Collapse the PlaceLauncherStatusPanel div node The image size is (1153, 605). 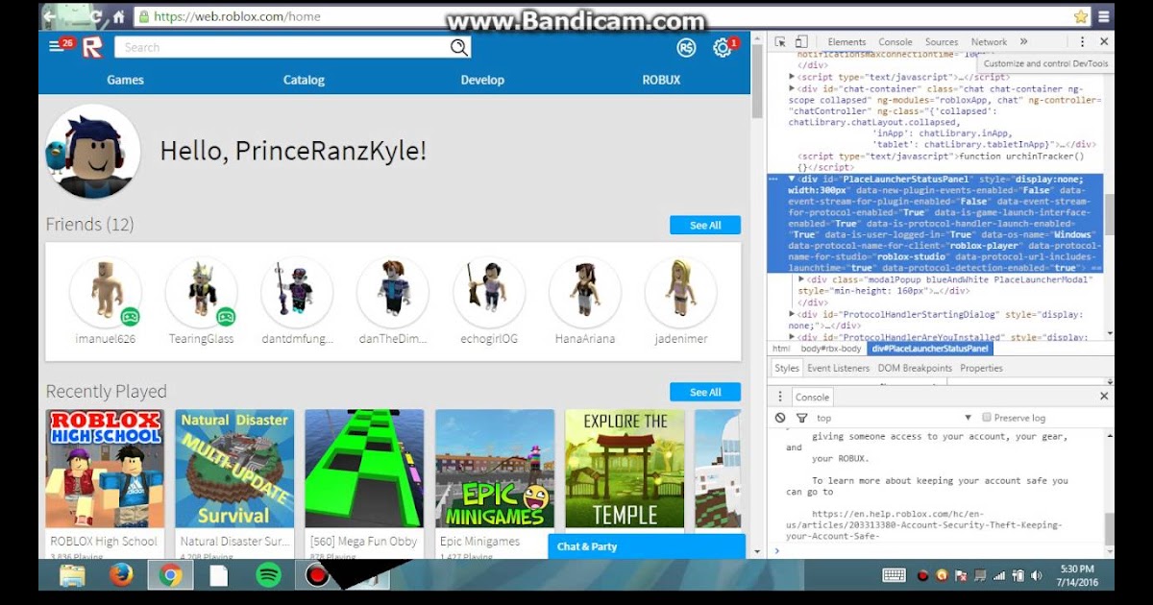point(792,179)
